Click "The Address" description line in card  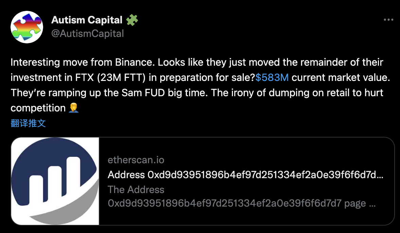point(136,190)
